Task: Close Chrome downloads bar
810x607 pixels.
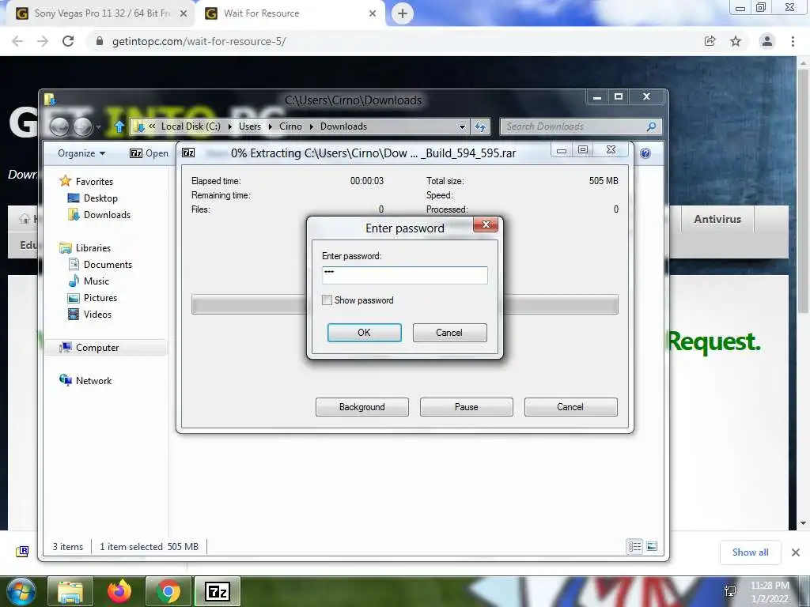Action: click(796, 552)
